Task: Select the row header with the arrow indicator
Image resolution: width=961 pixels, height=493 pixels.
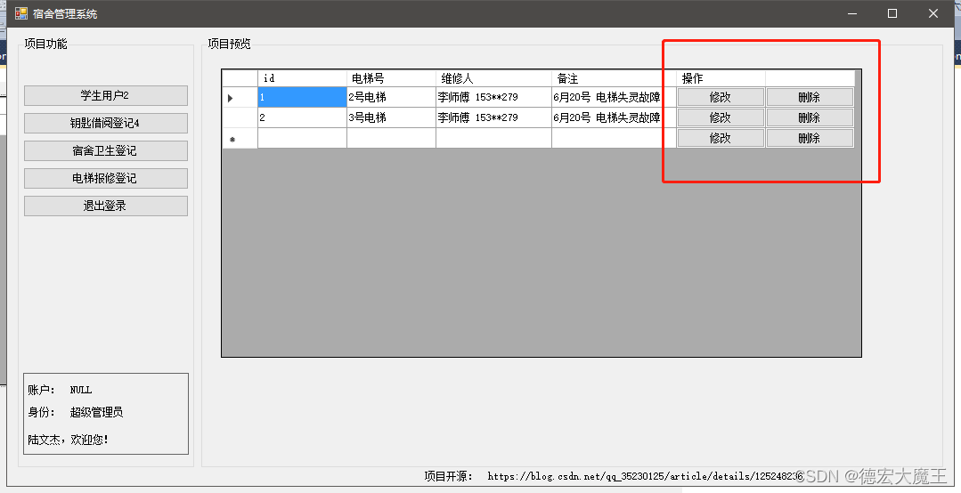Action: pyautogui.click(x=240, y=97)
